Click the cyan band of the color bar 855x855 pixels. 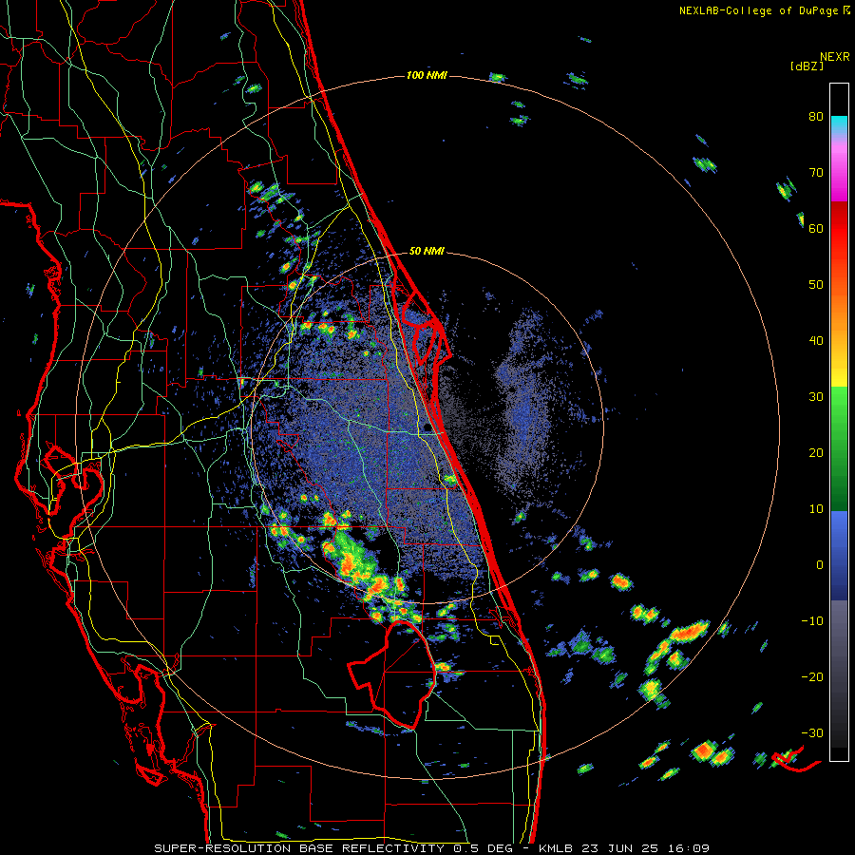839,123
